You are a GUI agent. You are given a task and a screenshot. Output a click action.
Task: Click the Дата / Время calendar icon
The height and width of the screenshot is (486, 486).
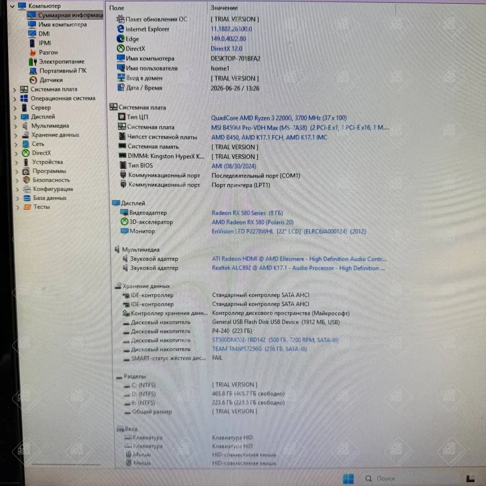[121, 88]
